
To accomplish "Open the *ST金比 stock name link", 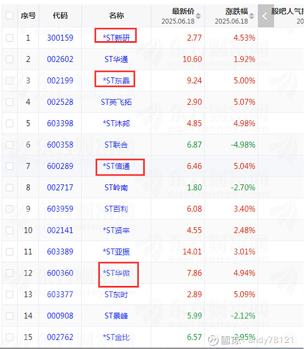I will click(116, 337).
